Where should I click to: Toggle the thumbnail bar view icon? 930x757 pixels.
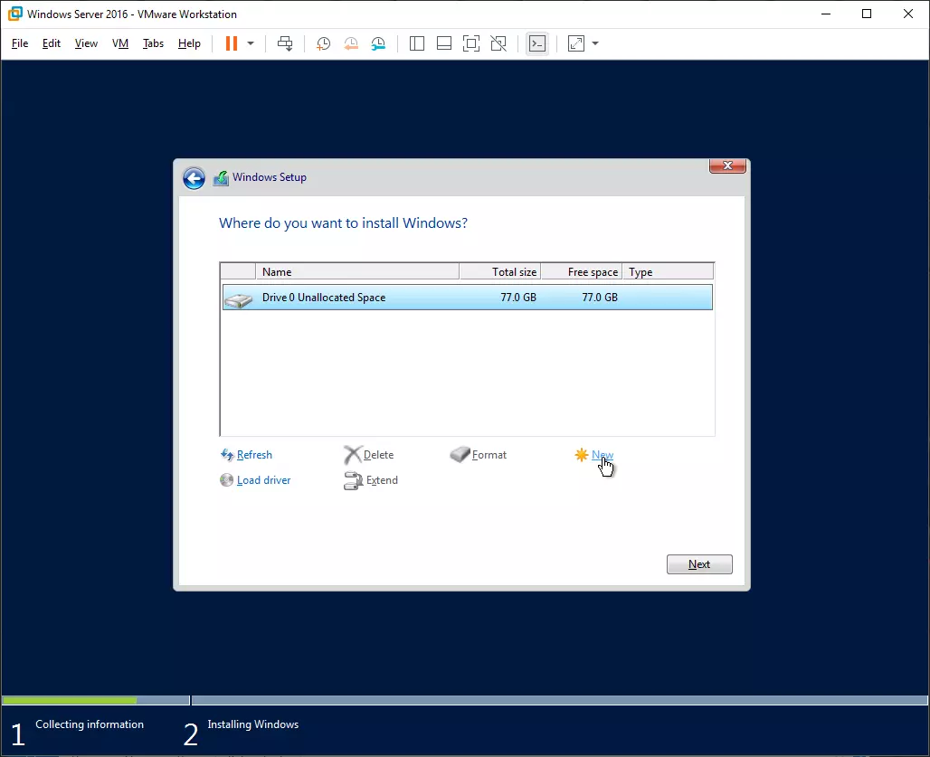(444, 43)
